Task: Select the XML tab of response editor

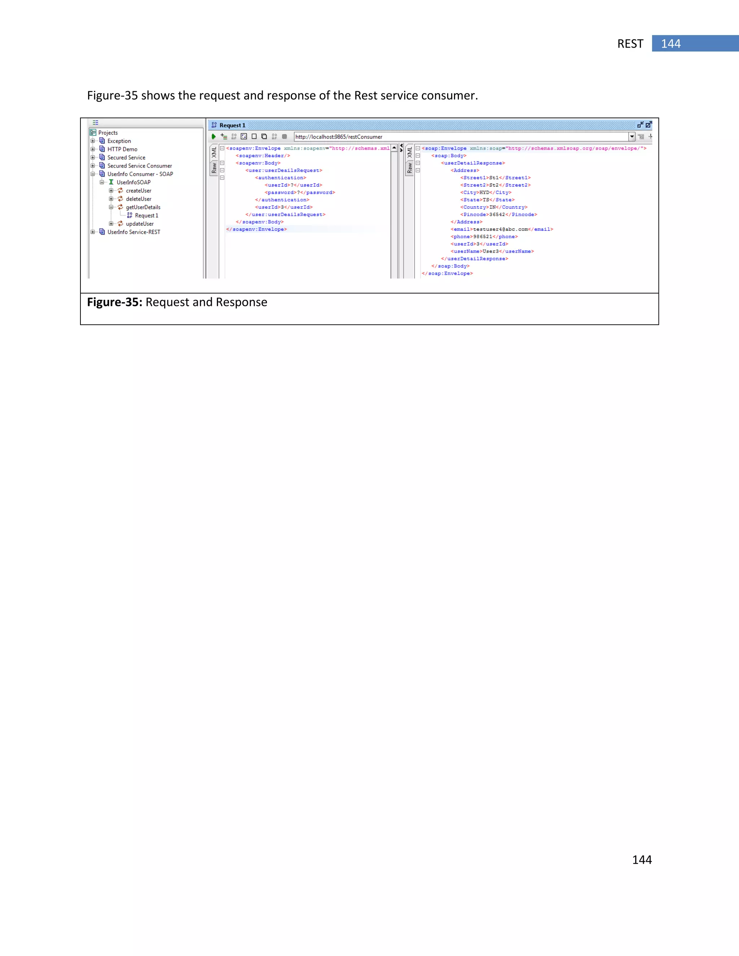Action: pos(410,152)
